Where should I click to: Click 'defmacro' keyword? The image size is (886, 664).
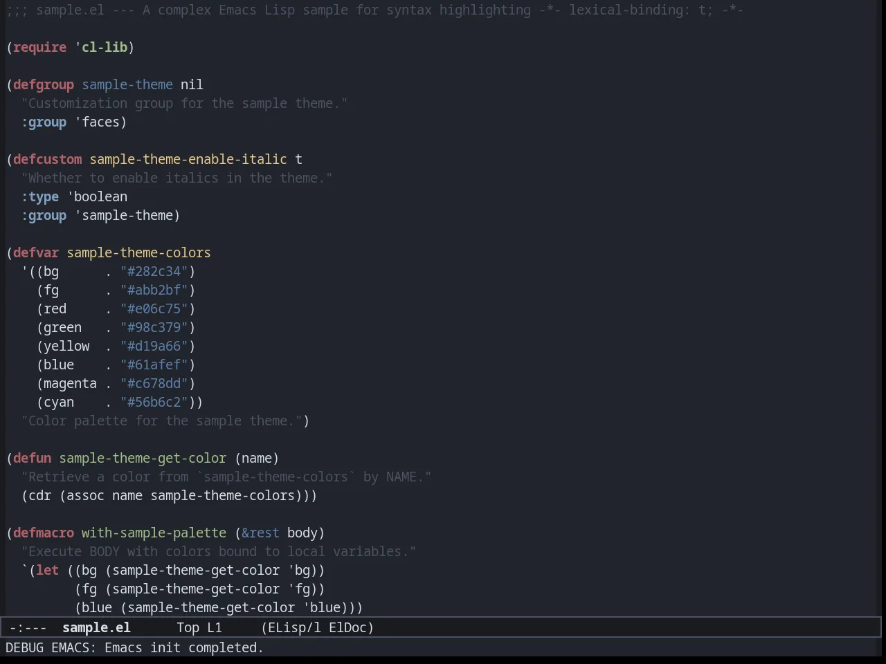click(x=44, y=533)
